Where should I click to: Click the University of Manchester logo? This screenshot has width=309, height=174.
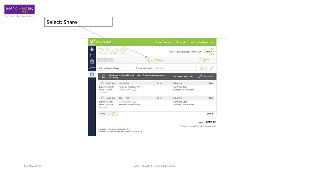click(x=20, y=11)
